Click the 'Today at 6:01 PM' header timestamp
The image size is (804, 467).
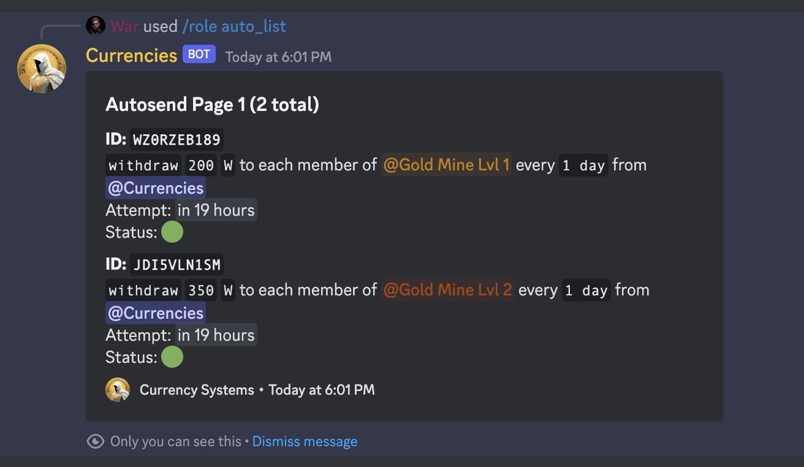278,57
